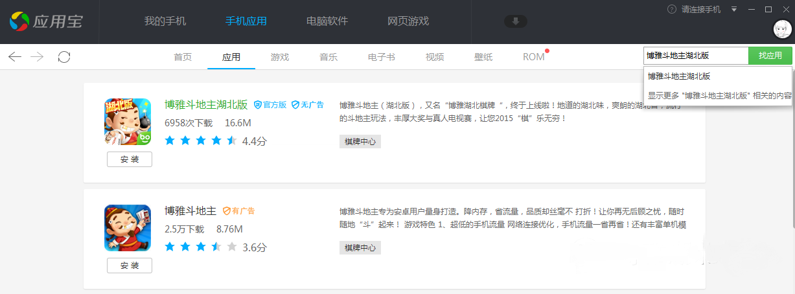Click the 博雅斗地主 description text
The width and height of the screenshot is (795, 294).
pyautogui.click(x=512, y=218)
